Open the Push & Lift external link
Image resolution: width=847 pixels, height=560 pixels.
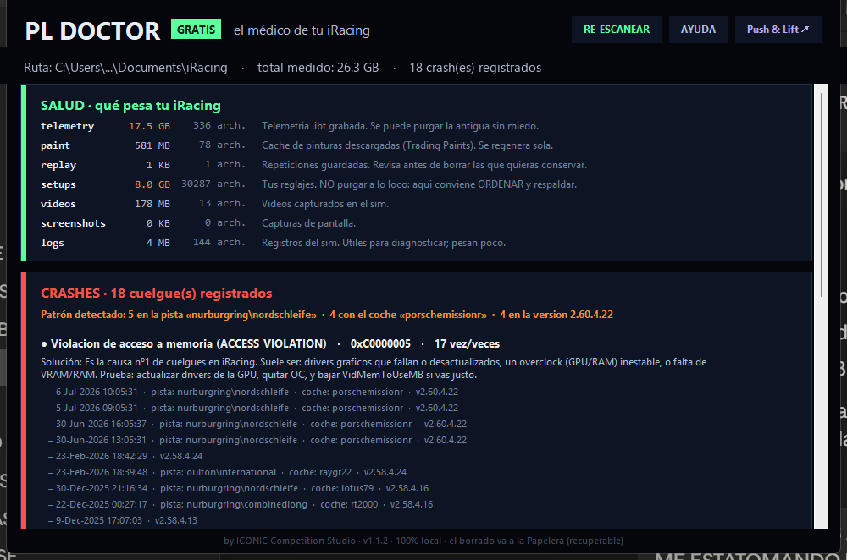point(778,30)
